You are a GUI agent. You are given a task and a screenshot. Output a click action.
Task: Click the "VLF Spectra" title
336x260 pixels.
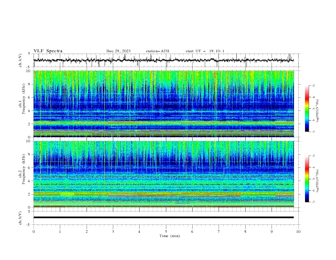48,51
